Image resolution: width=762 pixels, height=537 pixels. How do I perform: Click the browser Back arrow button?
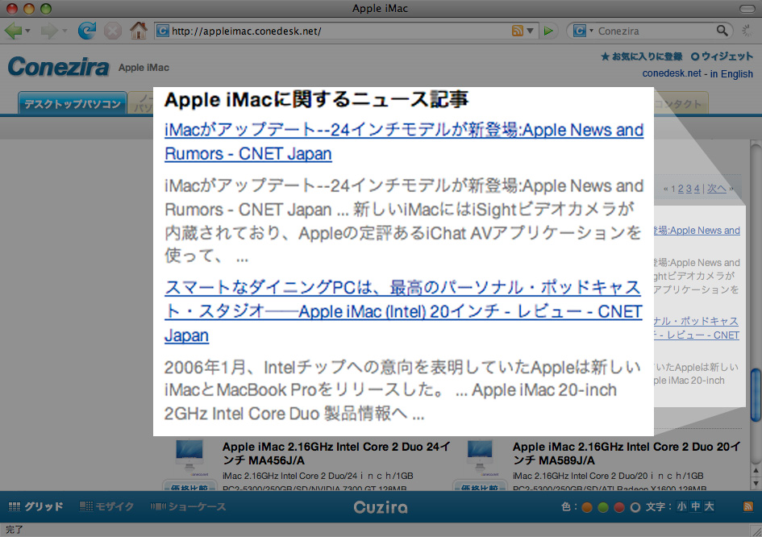click(x=13, y=31)
